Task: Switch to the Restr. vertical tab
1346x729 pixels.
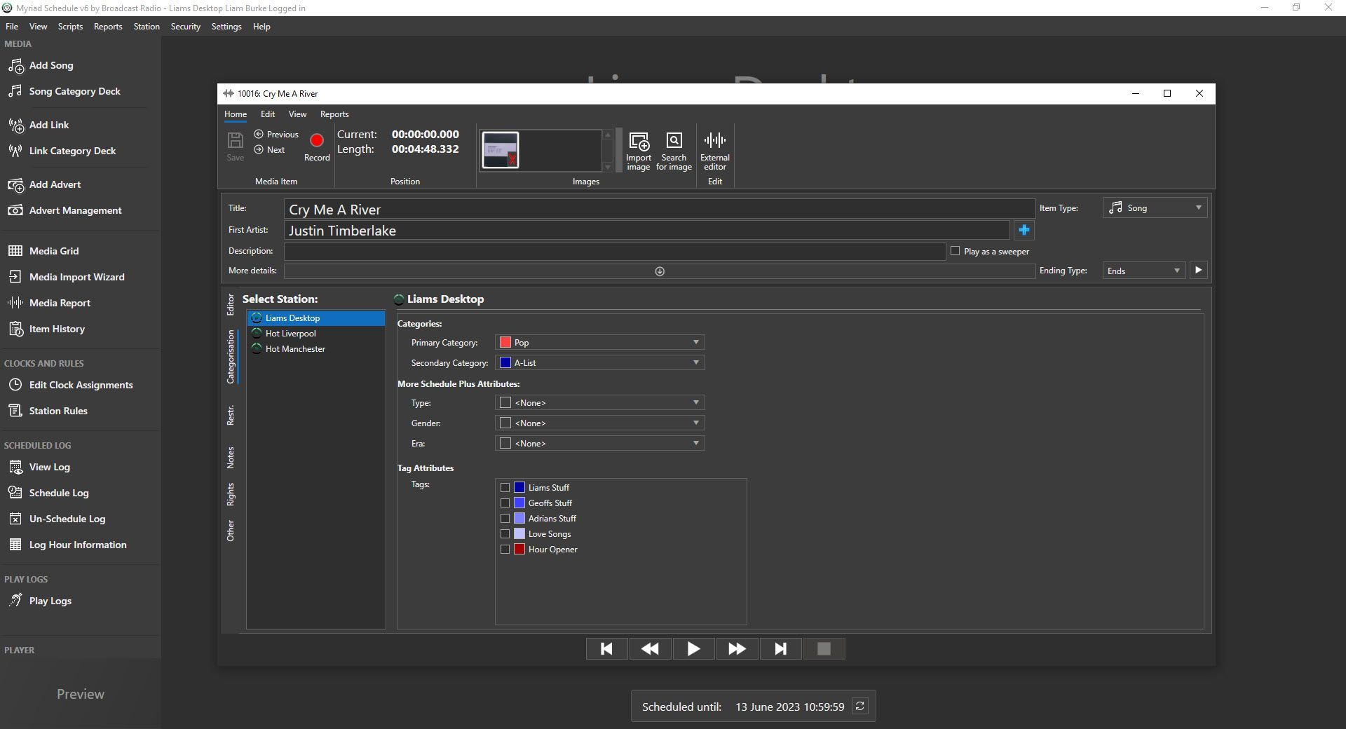Action: [230, 414]
